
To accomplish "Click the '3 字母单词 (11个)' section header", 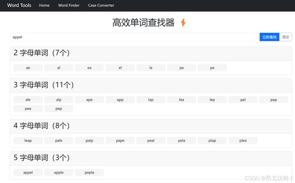I will coord(151,85).
